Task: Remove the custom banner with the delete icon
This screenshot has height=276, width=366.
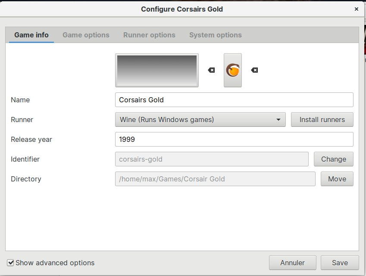Action: 211,70
